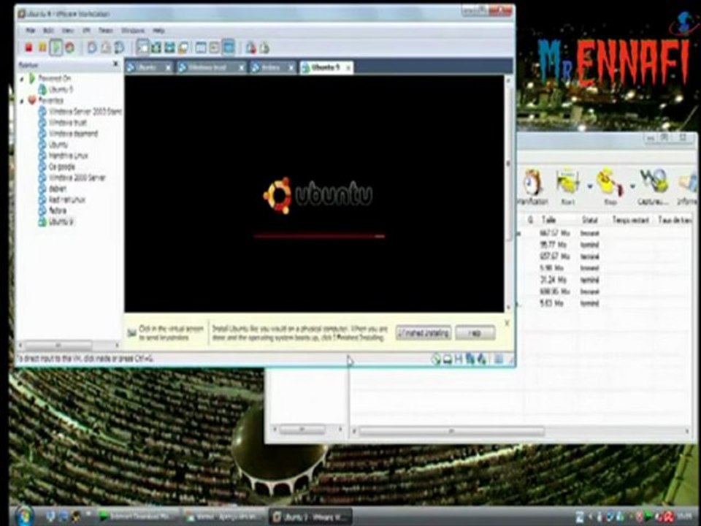Click the Start icon in download manager
The image size is (701, 526).
[x=568, y=186]
